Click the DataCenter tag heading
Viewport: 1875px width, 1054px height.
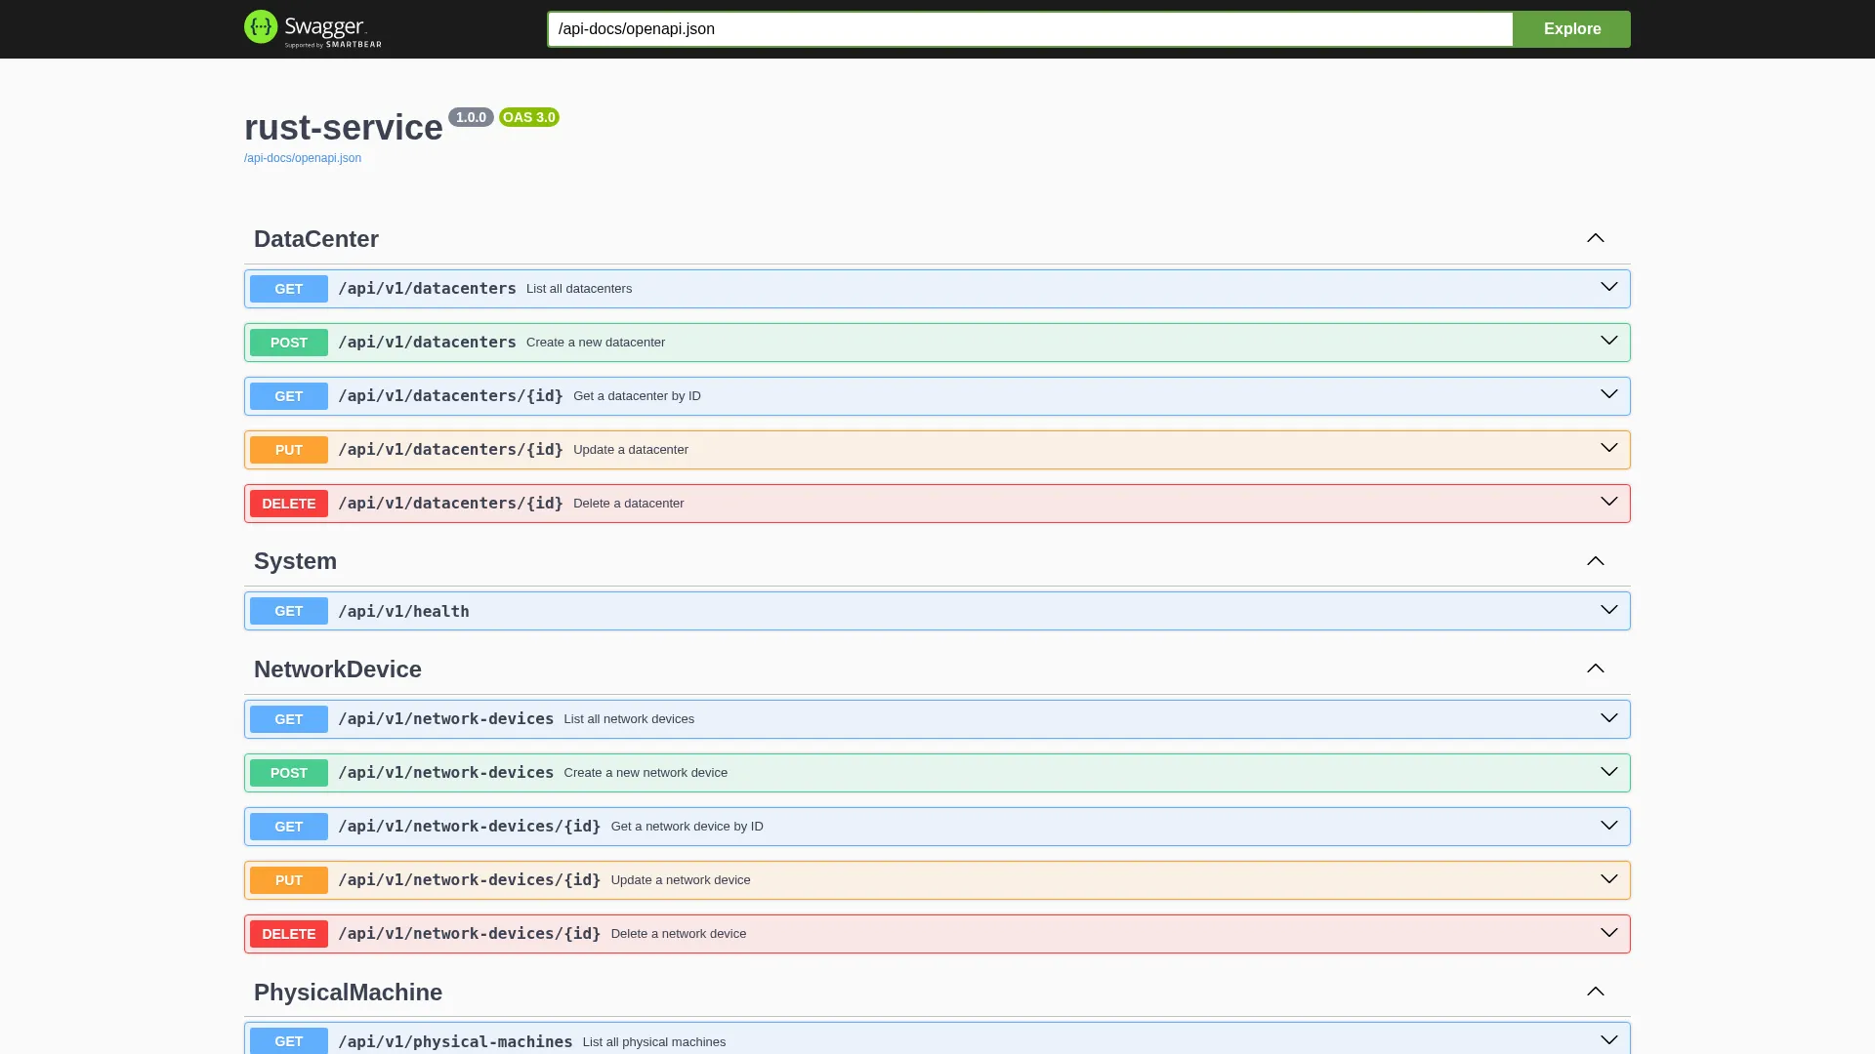[x=316, y=239]
